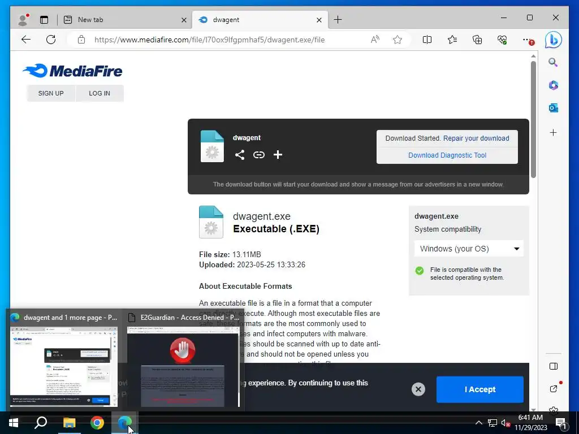Open Collections panel
The width and height of the screenshot is (579, 434).
tap(477, 40)
